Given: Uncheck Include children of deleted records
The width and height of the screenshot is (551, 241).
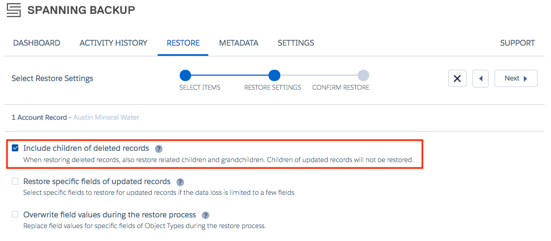Looking at the screenshot, I should coord(15,148).
